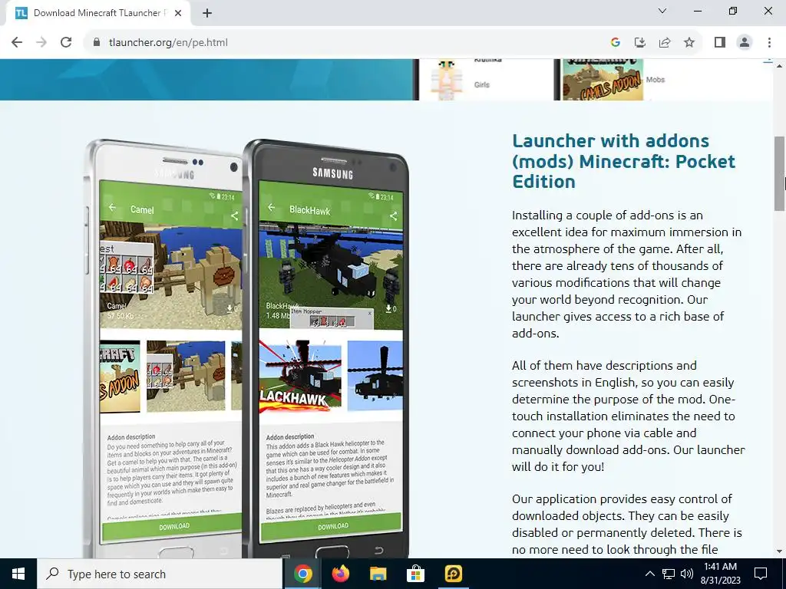
Task: Show hidden system tray icons
Action: point(649,574)
